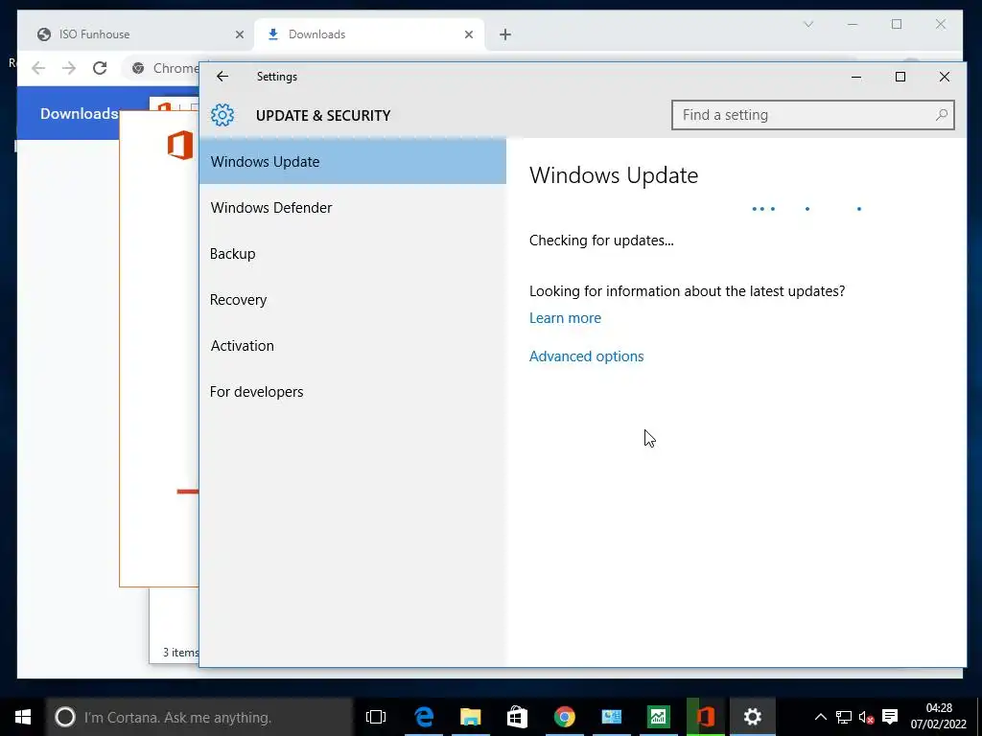
Task: Go back using the Settings back arrow
Action: coord(222,77)
